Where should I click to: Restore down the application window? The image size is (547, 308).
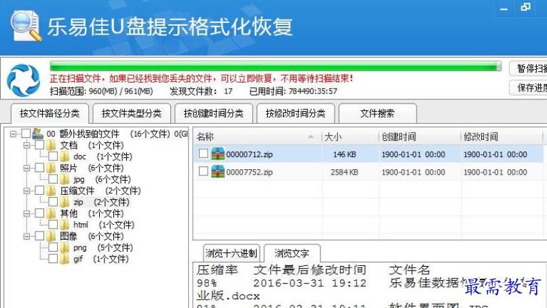click(526, 7)
